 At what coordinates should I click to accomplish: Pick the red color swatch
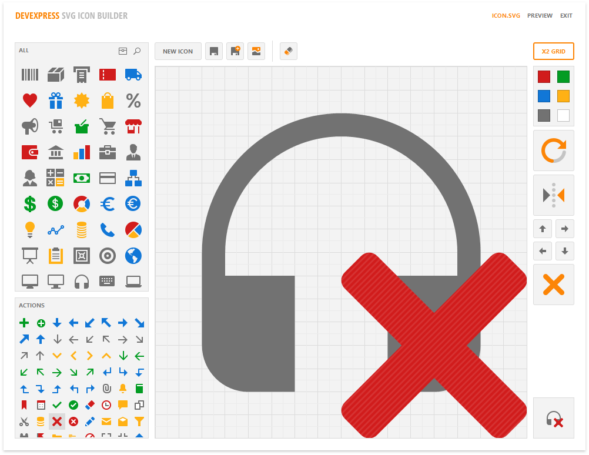543,76
